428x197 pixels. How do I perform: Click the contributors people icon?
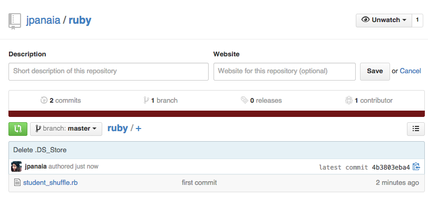(x=349, y=100)
